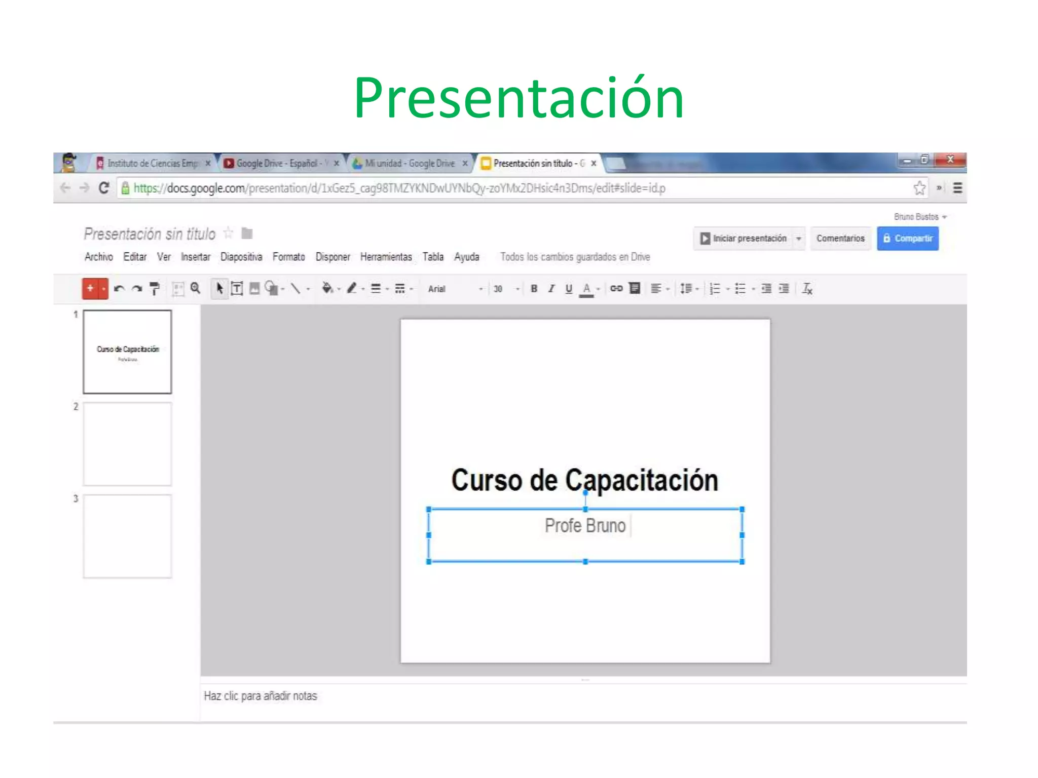The image size is (1038, 778).
Task: Click the Curso de Capacitación title text
Action: tap(585, 480)
